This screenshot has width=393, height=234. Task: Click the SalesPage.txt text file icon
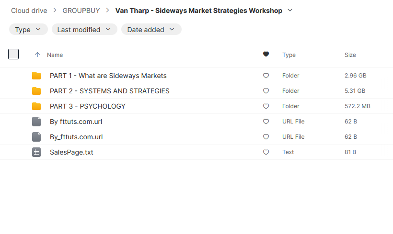click(36, 152)
